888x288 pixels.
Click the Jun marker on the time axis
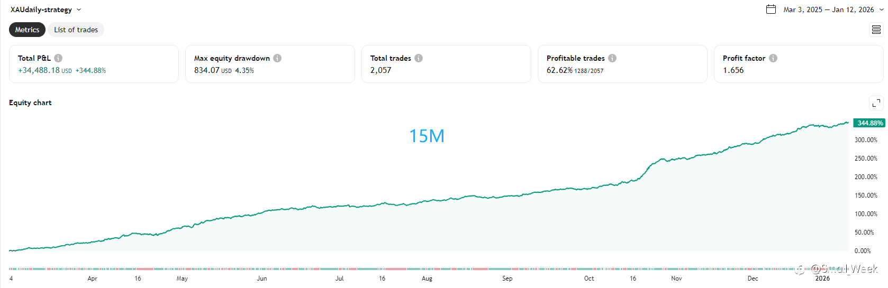262,278
